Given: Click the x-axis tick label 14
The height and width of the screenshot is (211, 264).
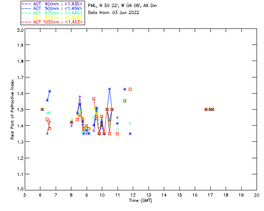Looking at the screenshot, I should coord(164,195).
